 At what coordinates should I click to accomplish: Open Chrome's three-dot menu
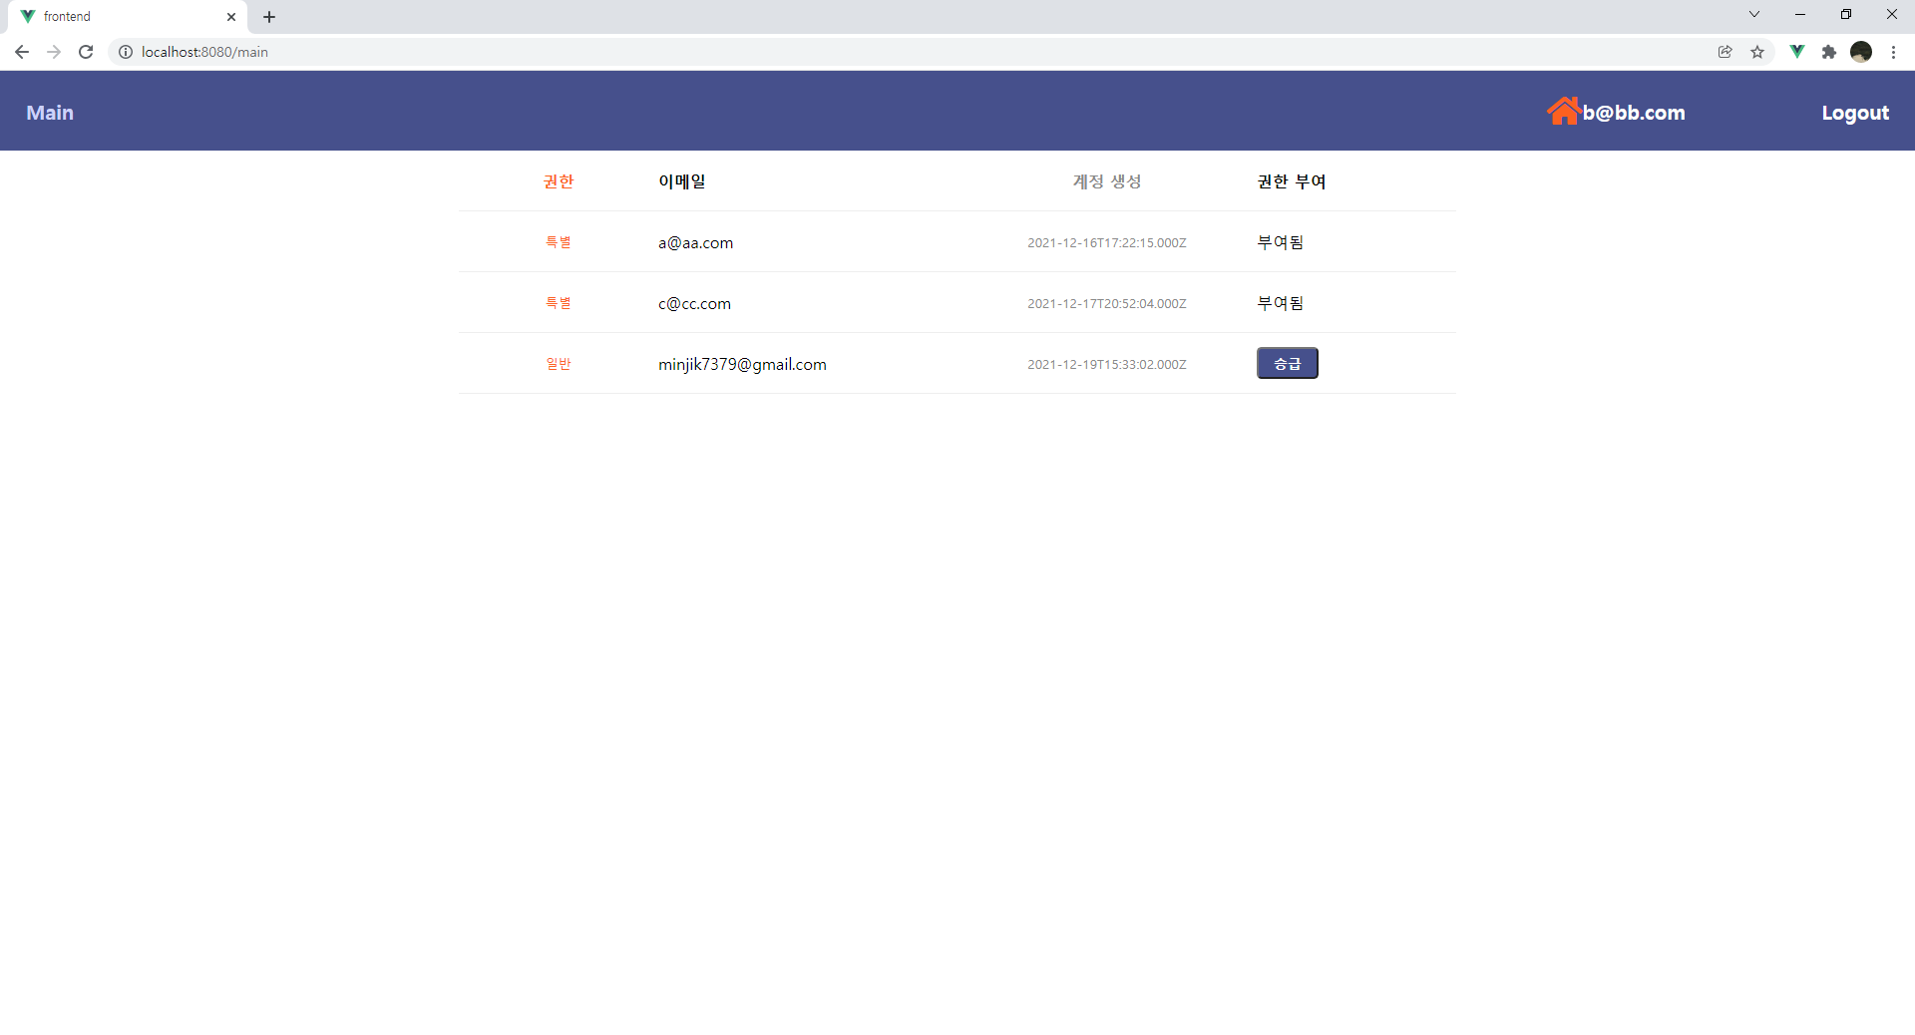tap(1894, 52)
